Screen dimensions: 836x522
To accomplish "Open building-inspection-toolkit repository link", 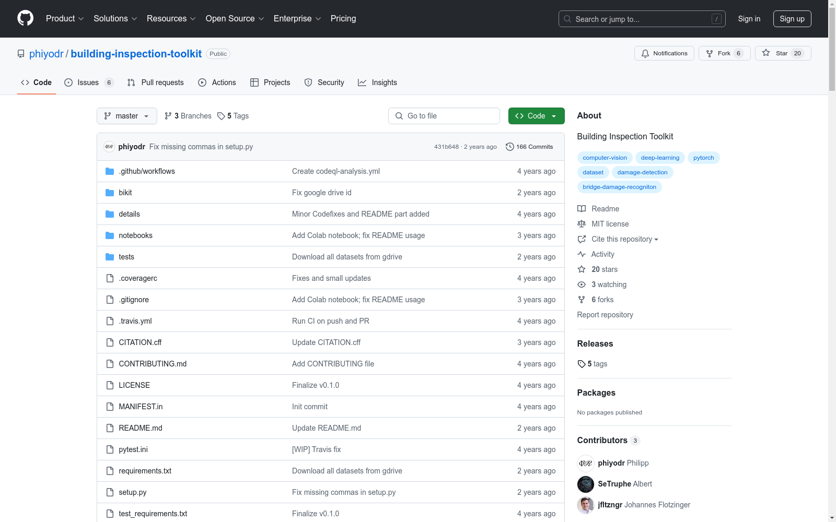I will coord(136,54).
